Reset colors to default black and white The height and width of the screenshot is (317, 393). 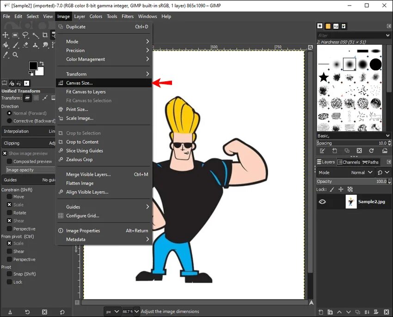31,73
